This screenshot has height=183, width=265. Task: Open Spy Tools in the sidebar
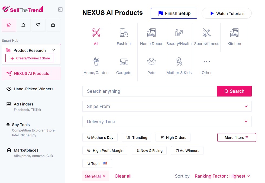tap(21, 125)
